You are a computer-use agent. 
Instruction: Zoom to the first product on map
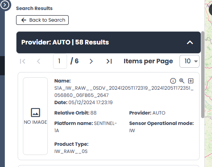182,81
